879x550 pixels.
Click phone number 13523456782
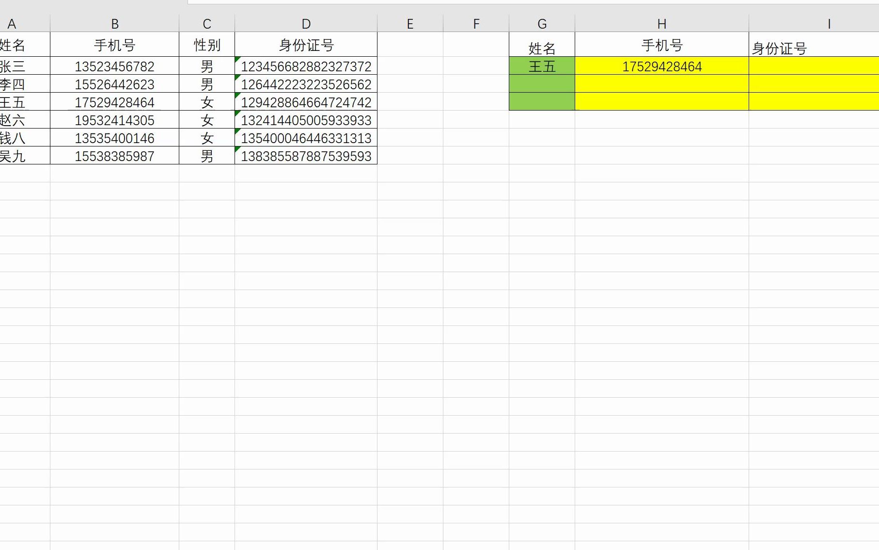[114, 66]
